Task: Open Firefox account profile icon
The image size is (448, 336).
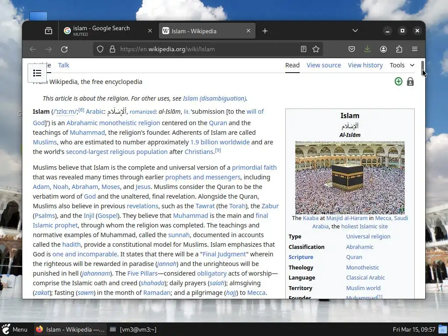Action: 383,49
